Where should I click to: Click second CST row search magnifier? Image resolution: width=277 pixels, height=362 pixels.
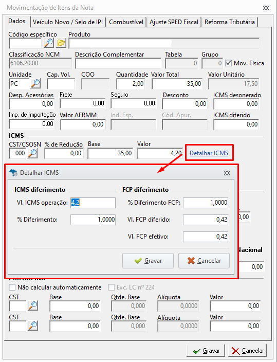pyautogui.click(x=33, y=326)
